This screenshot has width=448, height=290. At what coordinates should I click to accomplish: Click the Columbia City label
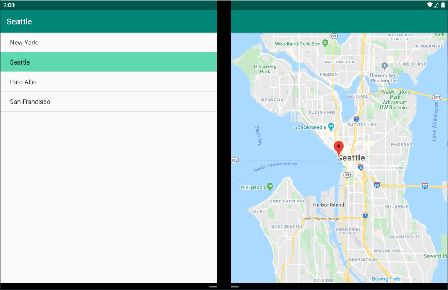point(404,237)
